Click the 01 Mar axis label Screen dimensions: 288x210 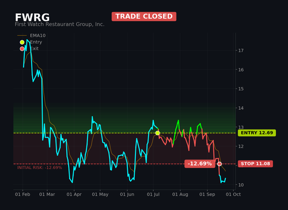[x=47, y=194]
